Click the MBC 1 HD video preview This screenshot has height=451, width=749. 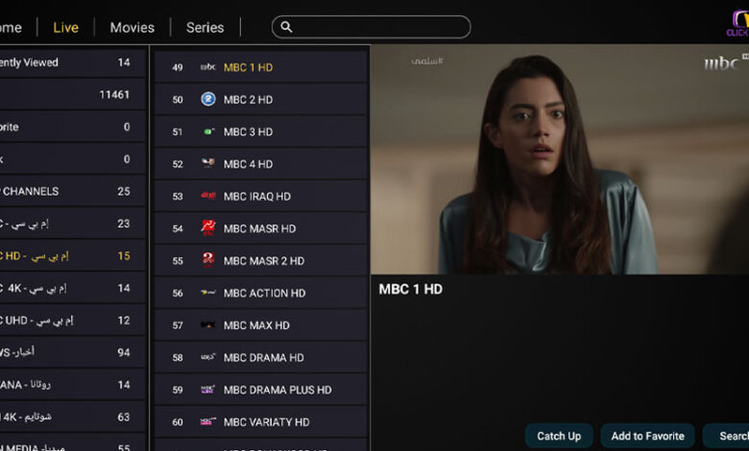[560, 159]
